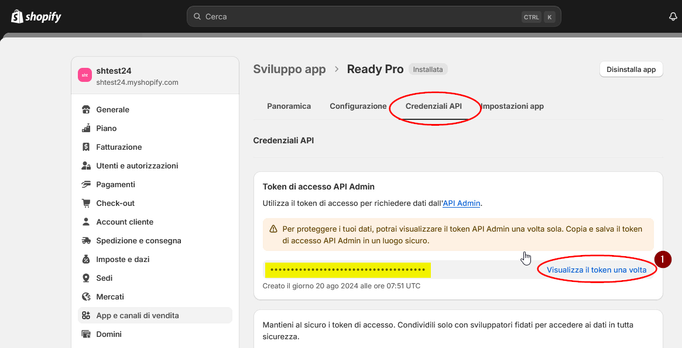Click the Check-out cart icon
Screen dimensions: 682x348
tap(86, 203)
